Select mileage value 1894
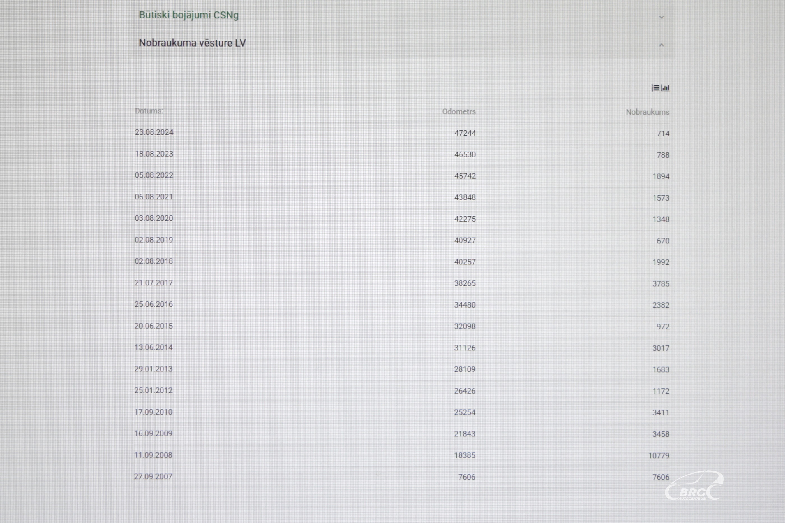Image resolution: width=785 pixels, height=523 pixels. click(661, 176)
